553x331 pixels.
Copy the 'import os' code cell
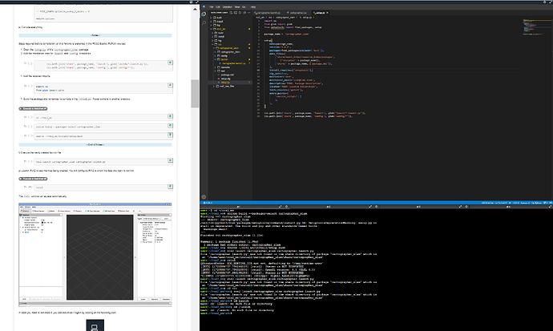[170, 85]
